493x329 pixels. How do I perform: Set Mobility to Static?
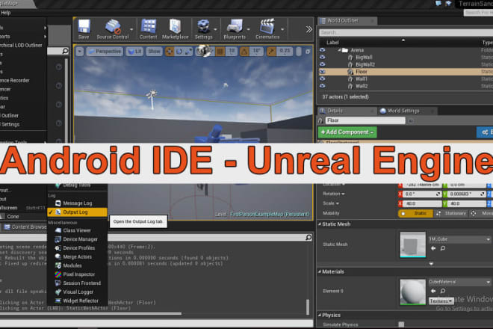click(415, 213)
